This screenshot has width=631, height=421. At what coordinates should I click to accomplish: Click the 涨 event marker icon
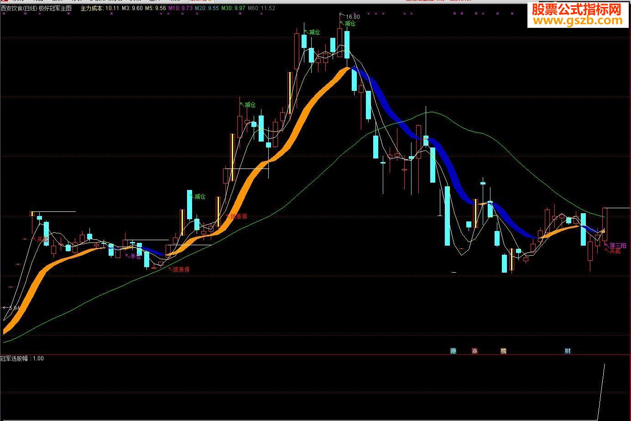coord(475,351)
